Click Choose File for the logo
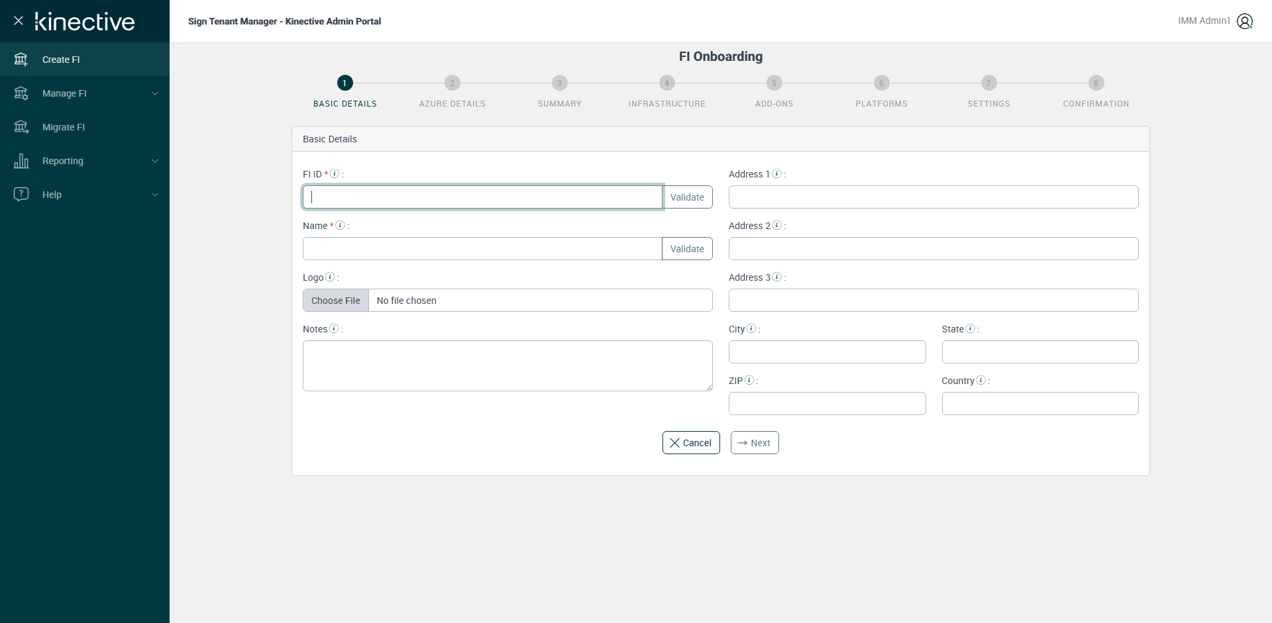This screenshot has width=1272, height=623. (x=336, y=301)
